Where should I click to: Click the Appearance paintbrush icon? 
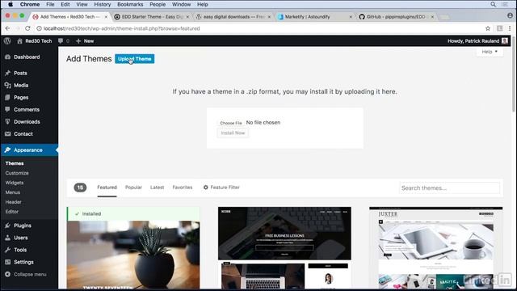pyautogui.click(x=7, y=150)
